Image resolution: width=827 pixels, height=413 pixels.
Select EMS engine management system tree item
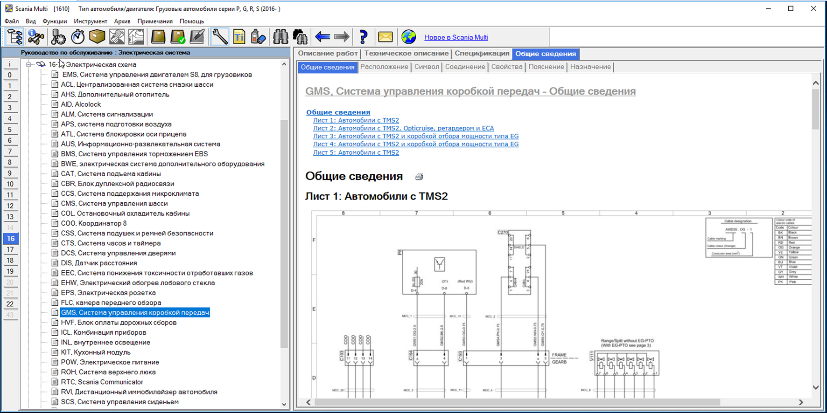point(157,75)
